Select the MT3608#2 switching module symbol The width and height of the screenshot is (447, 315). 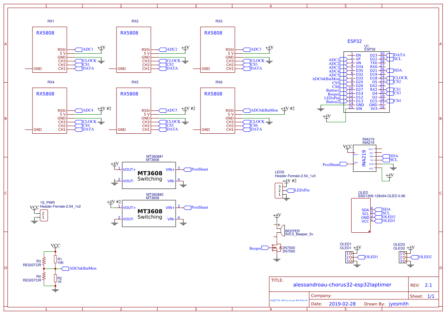tap(149, 213)
